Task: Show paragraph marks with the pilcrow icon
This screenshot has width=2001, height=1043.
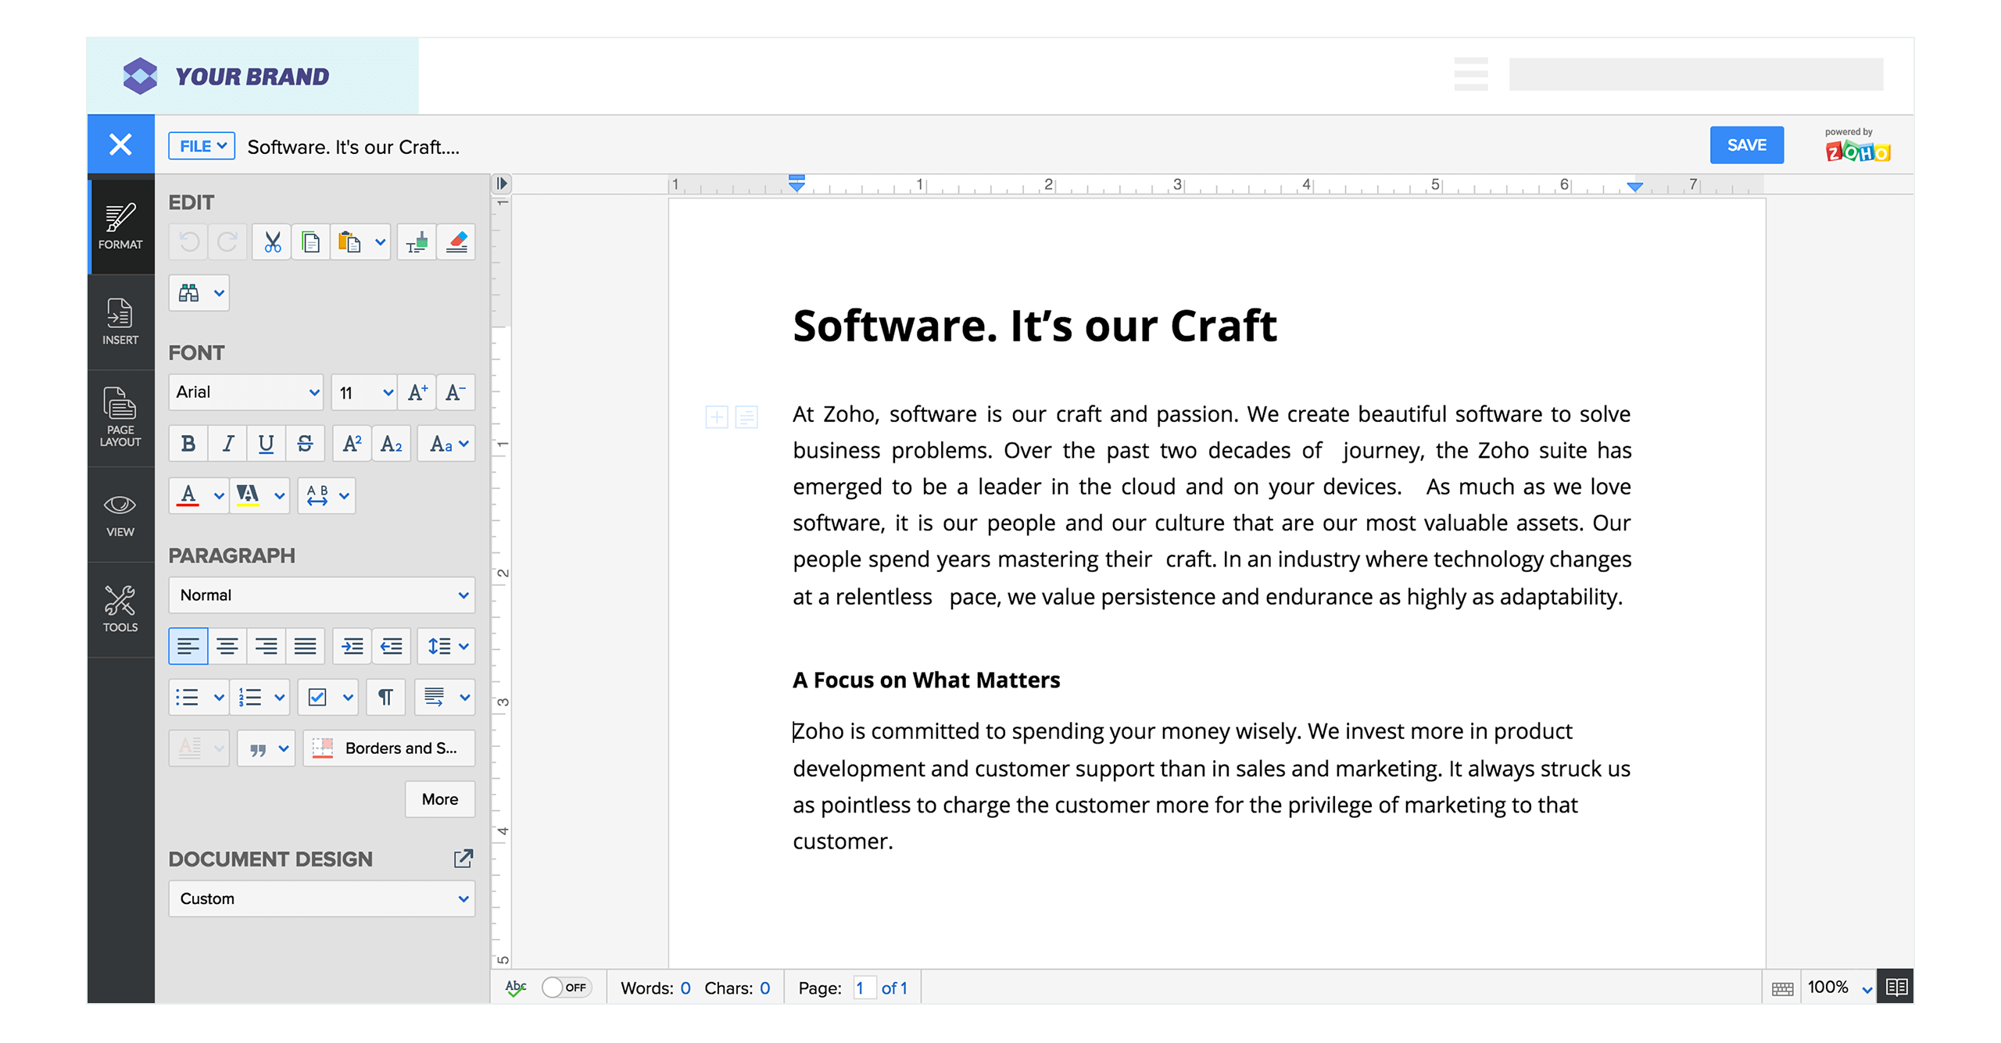Action: click(386, 697)
